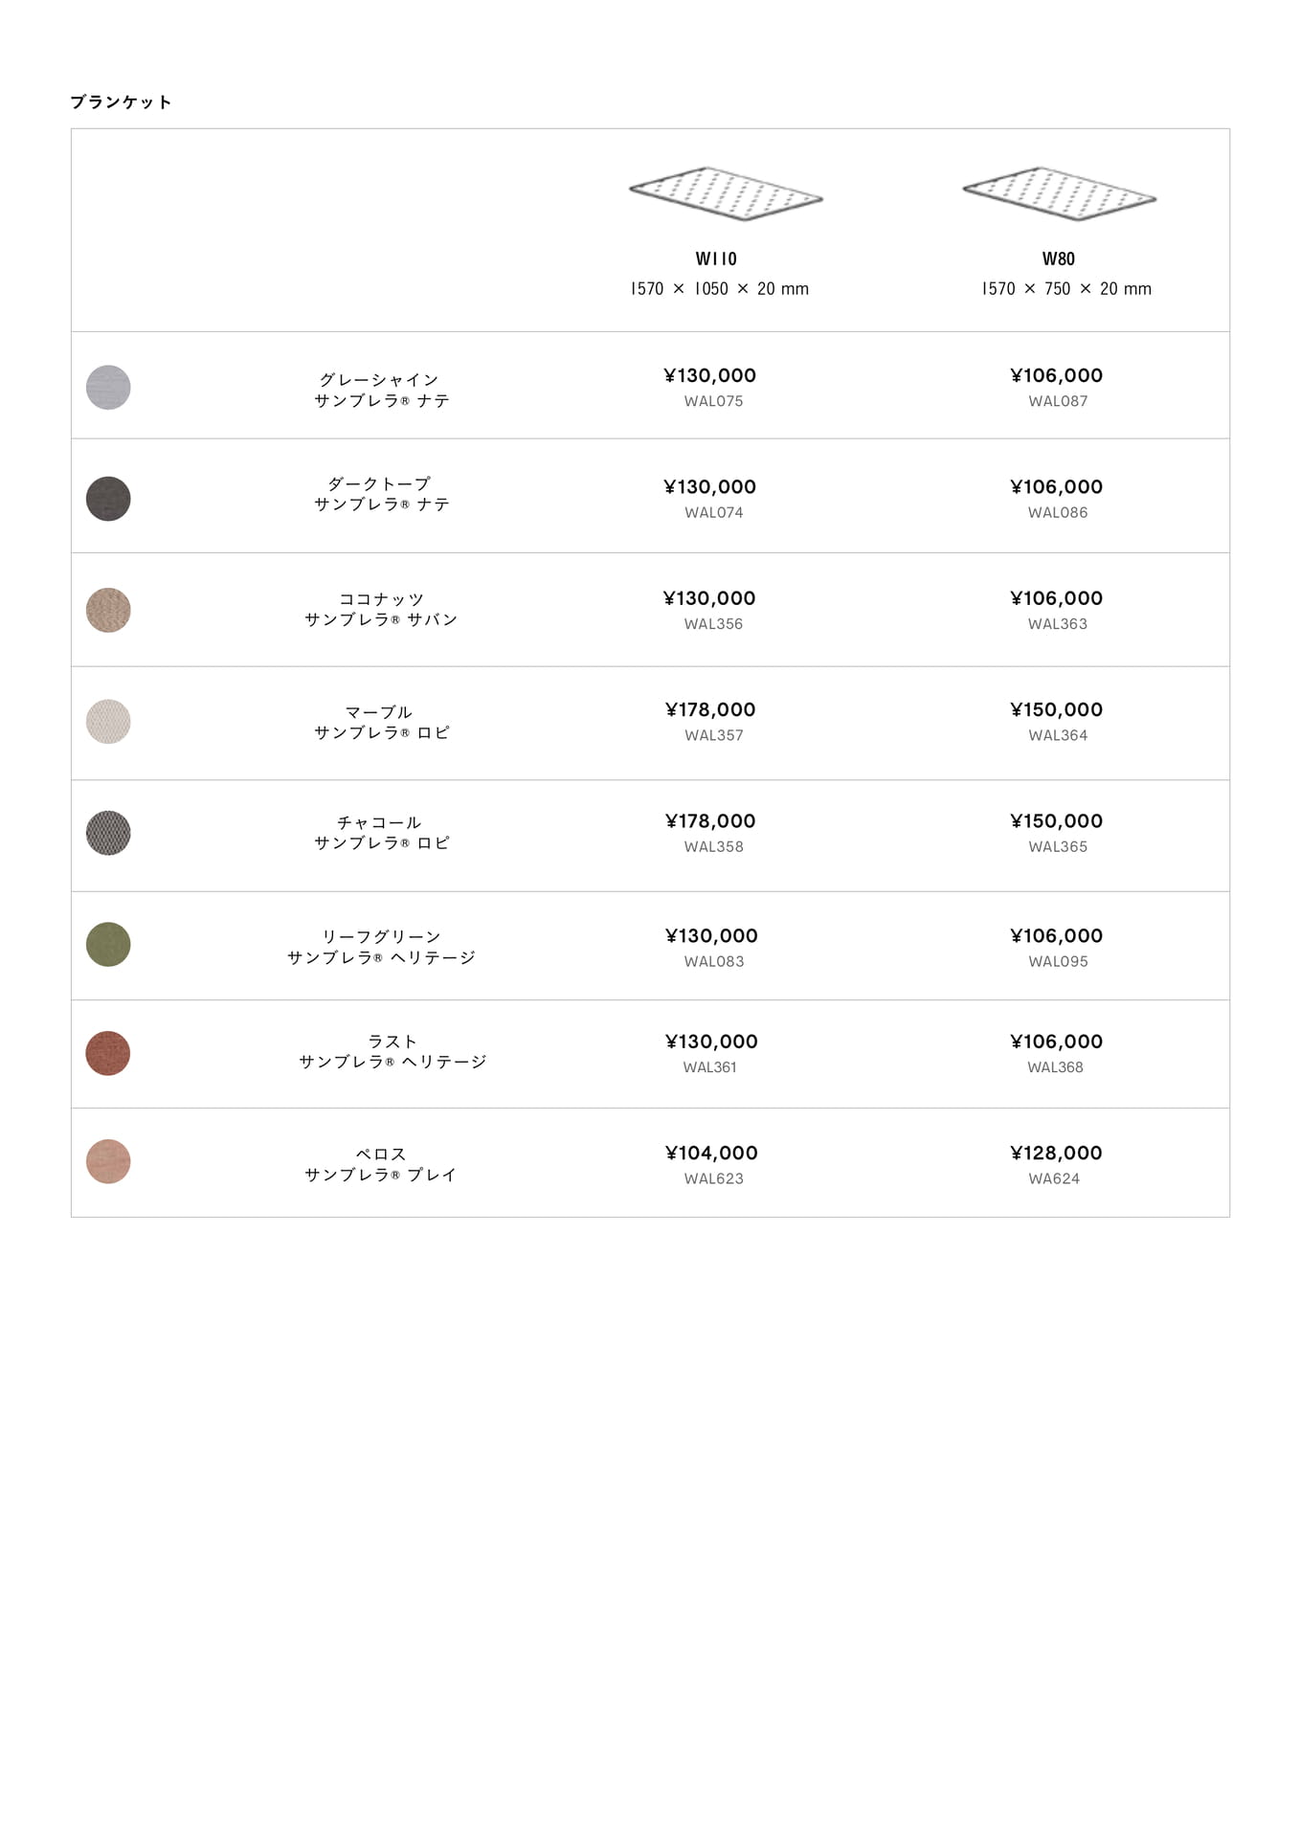The image size is (1300, 1838).
Task: Click the W80 blanket product illustration
Action: 1059,193
